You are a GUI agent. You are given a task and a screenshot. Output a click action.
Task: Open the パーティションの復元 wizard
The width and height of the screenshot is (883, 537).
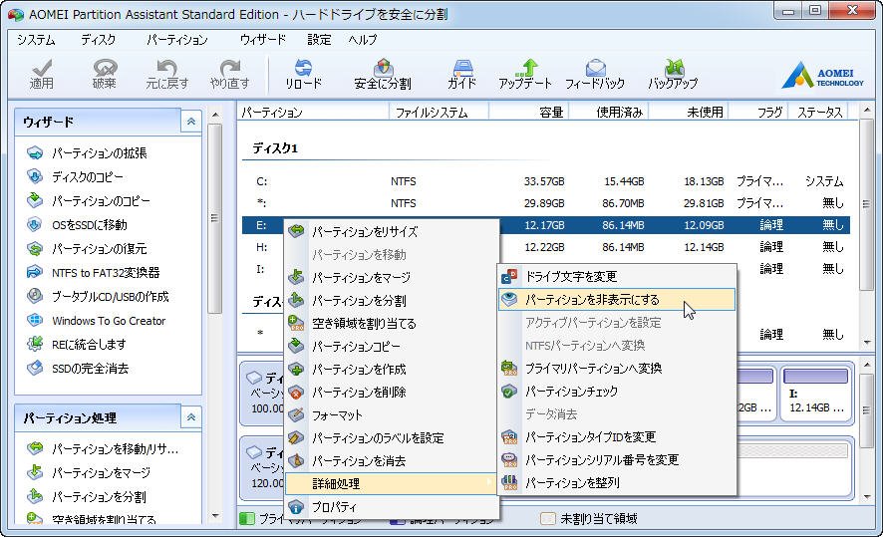pyautogui.click(x=87, y=249)
